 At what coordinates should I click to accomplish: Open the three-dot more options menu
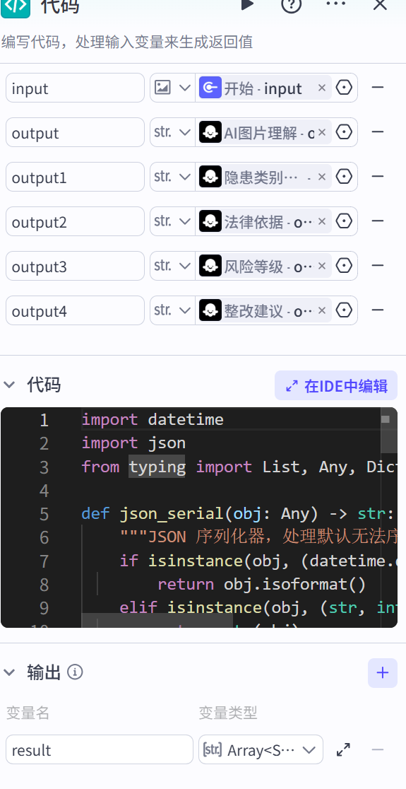335,4
